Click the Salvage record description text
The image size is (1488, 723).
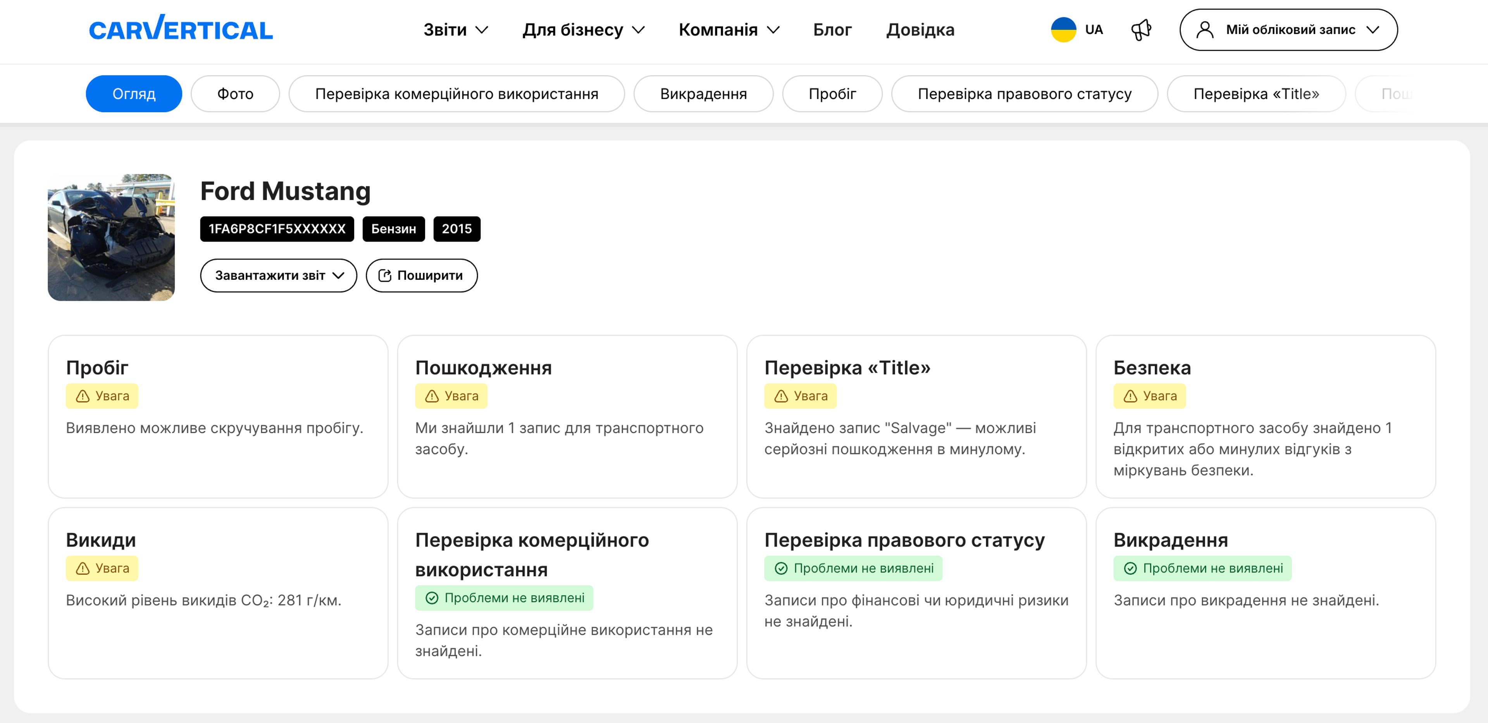(901, 439)
